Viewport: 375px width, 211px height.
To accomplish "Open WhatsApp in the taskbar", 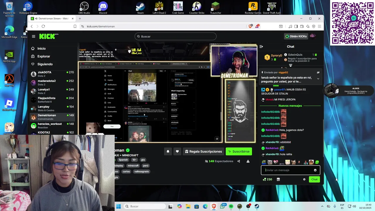I will pyautogui.click(x=223, y=206).
